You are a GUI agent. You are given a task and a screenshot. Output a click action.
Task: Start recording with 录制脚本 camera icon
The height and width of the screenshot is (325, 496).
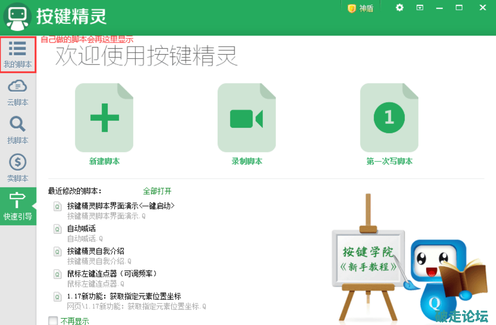pyautogui.click(x=247, y=118)
